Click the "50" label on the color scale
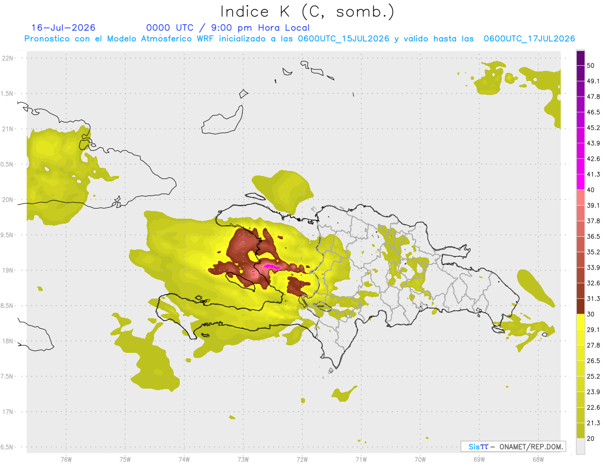 591,66
